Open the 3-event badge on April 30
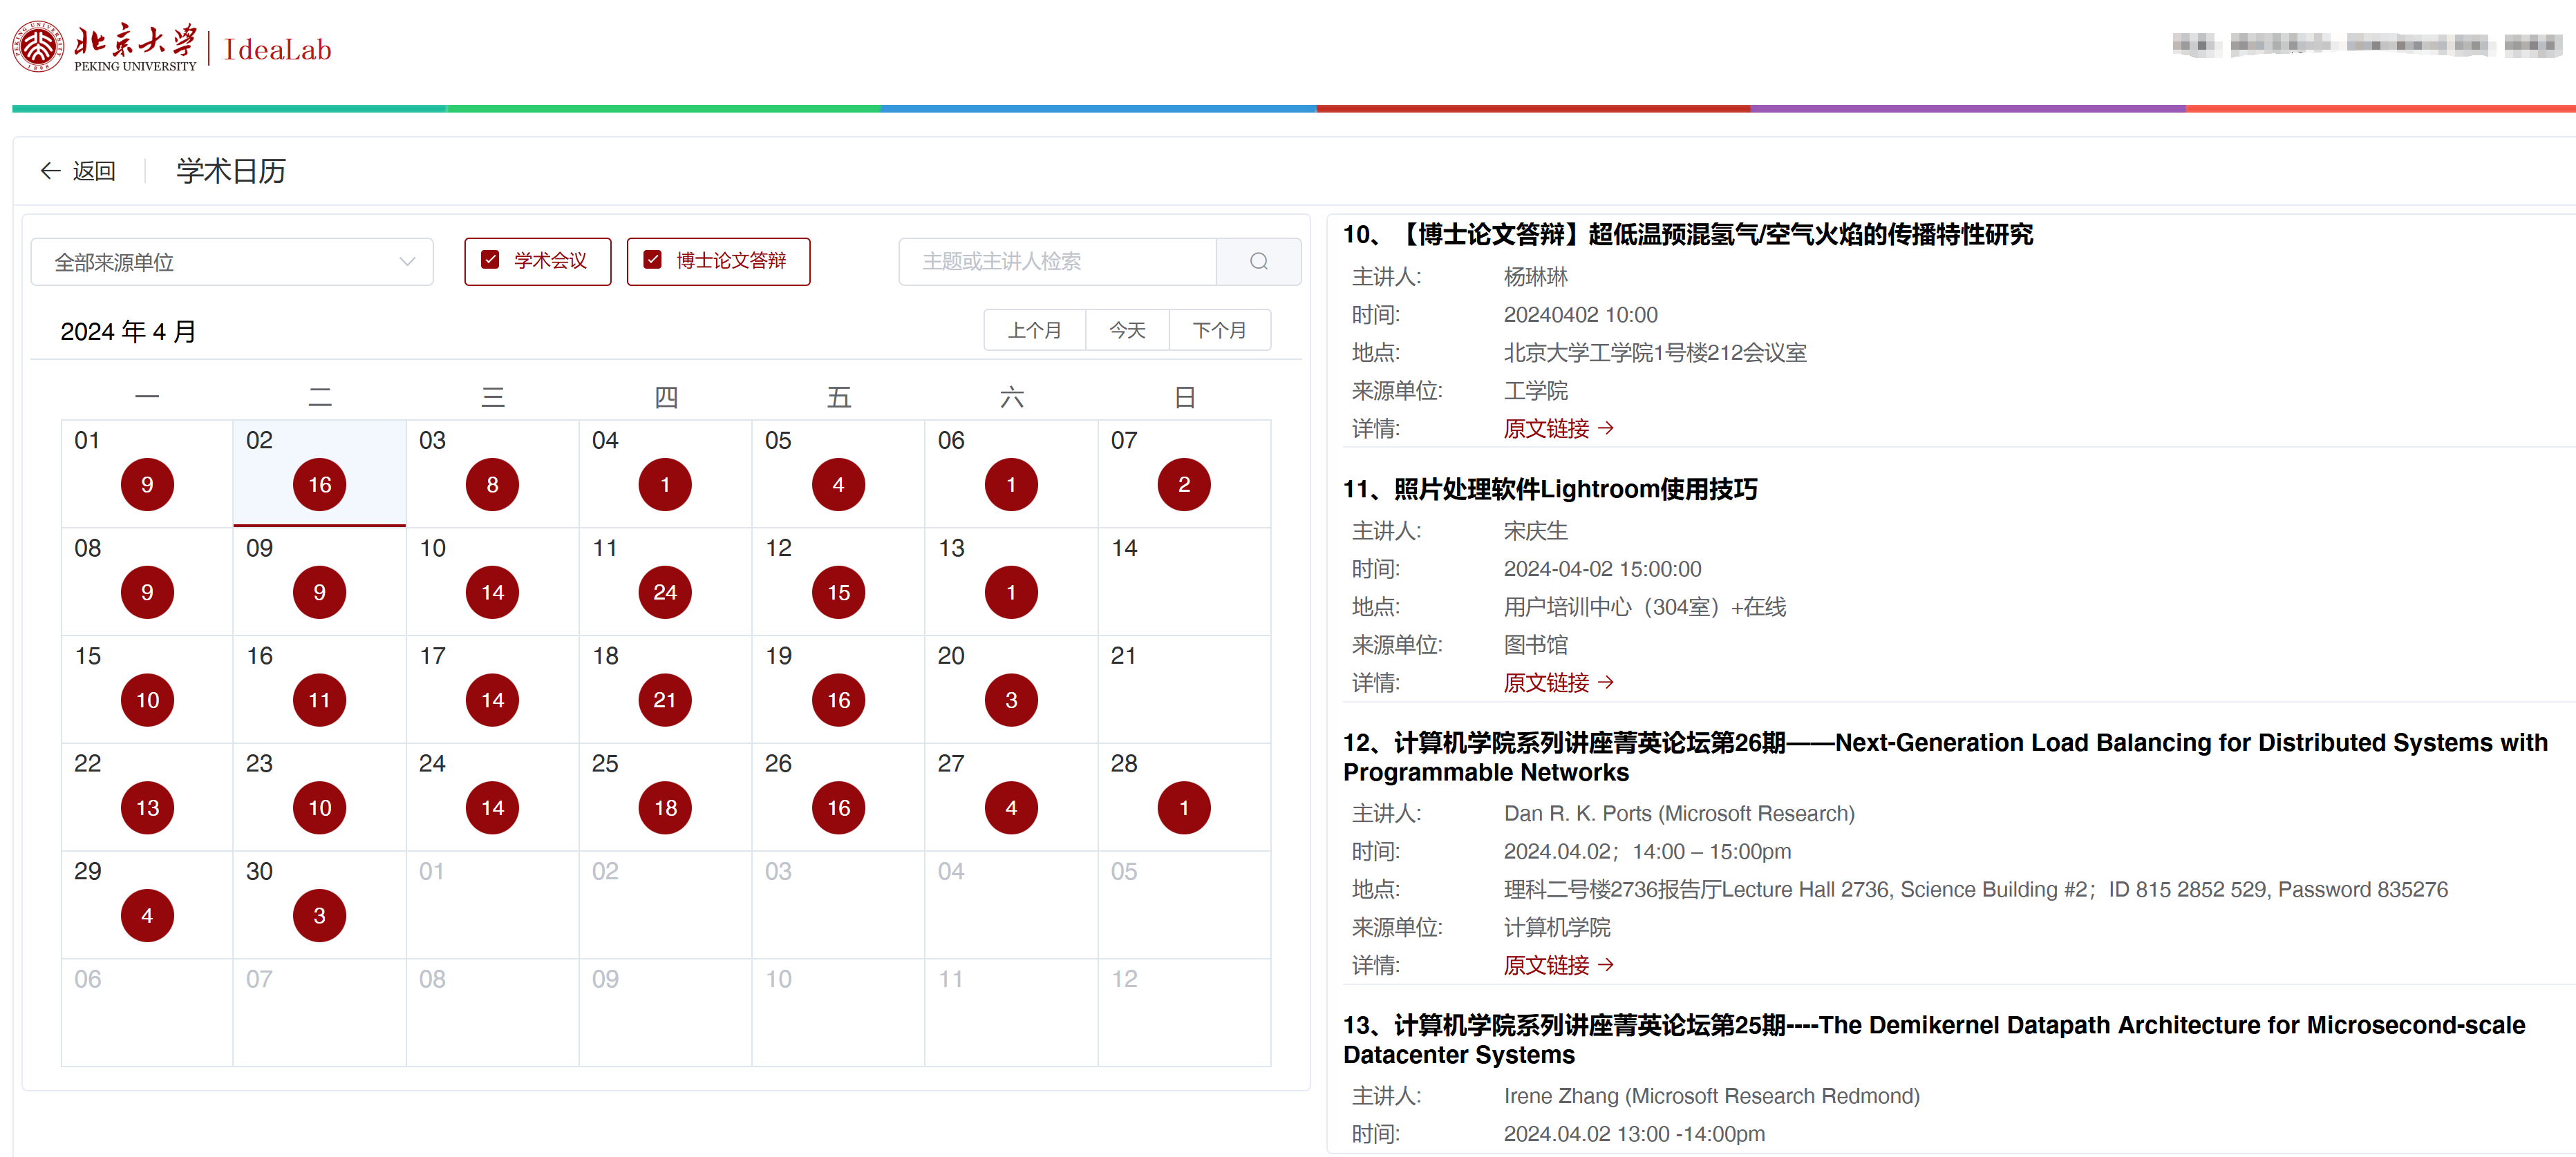The image size is (2576, 1157). pyautogui.click(x=319, y=916)
